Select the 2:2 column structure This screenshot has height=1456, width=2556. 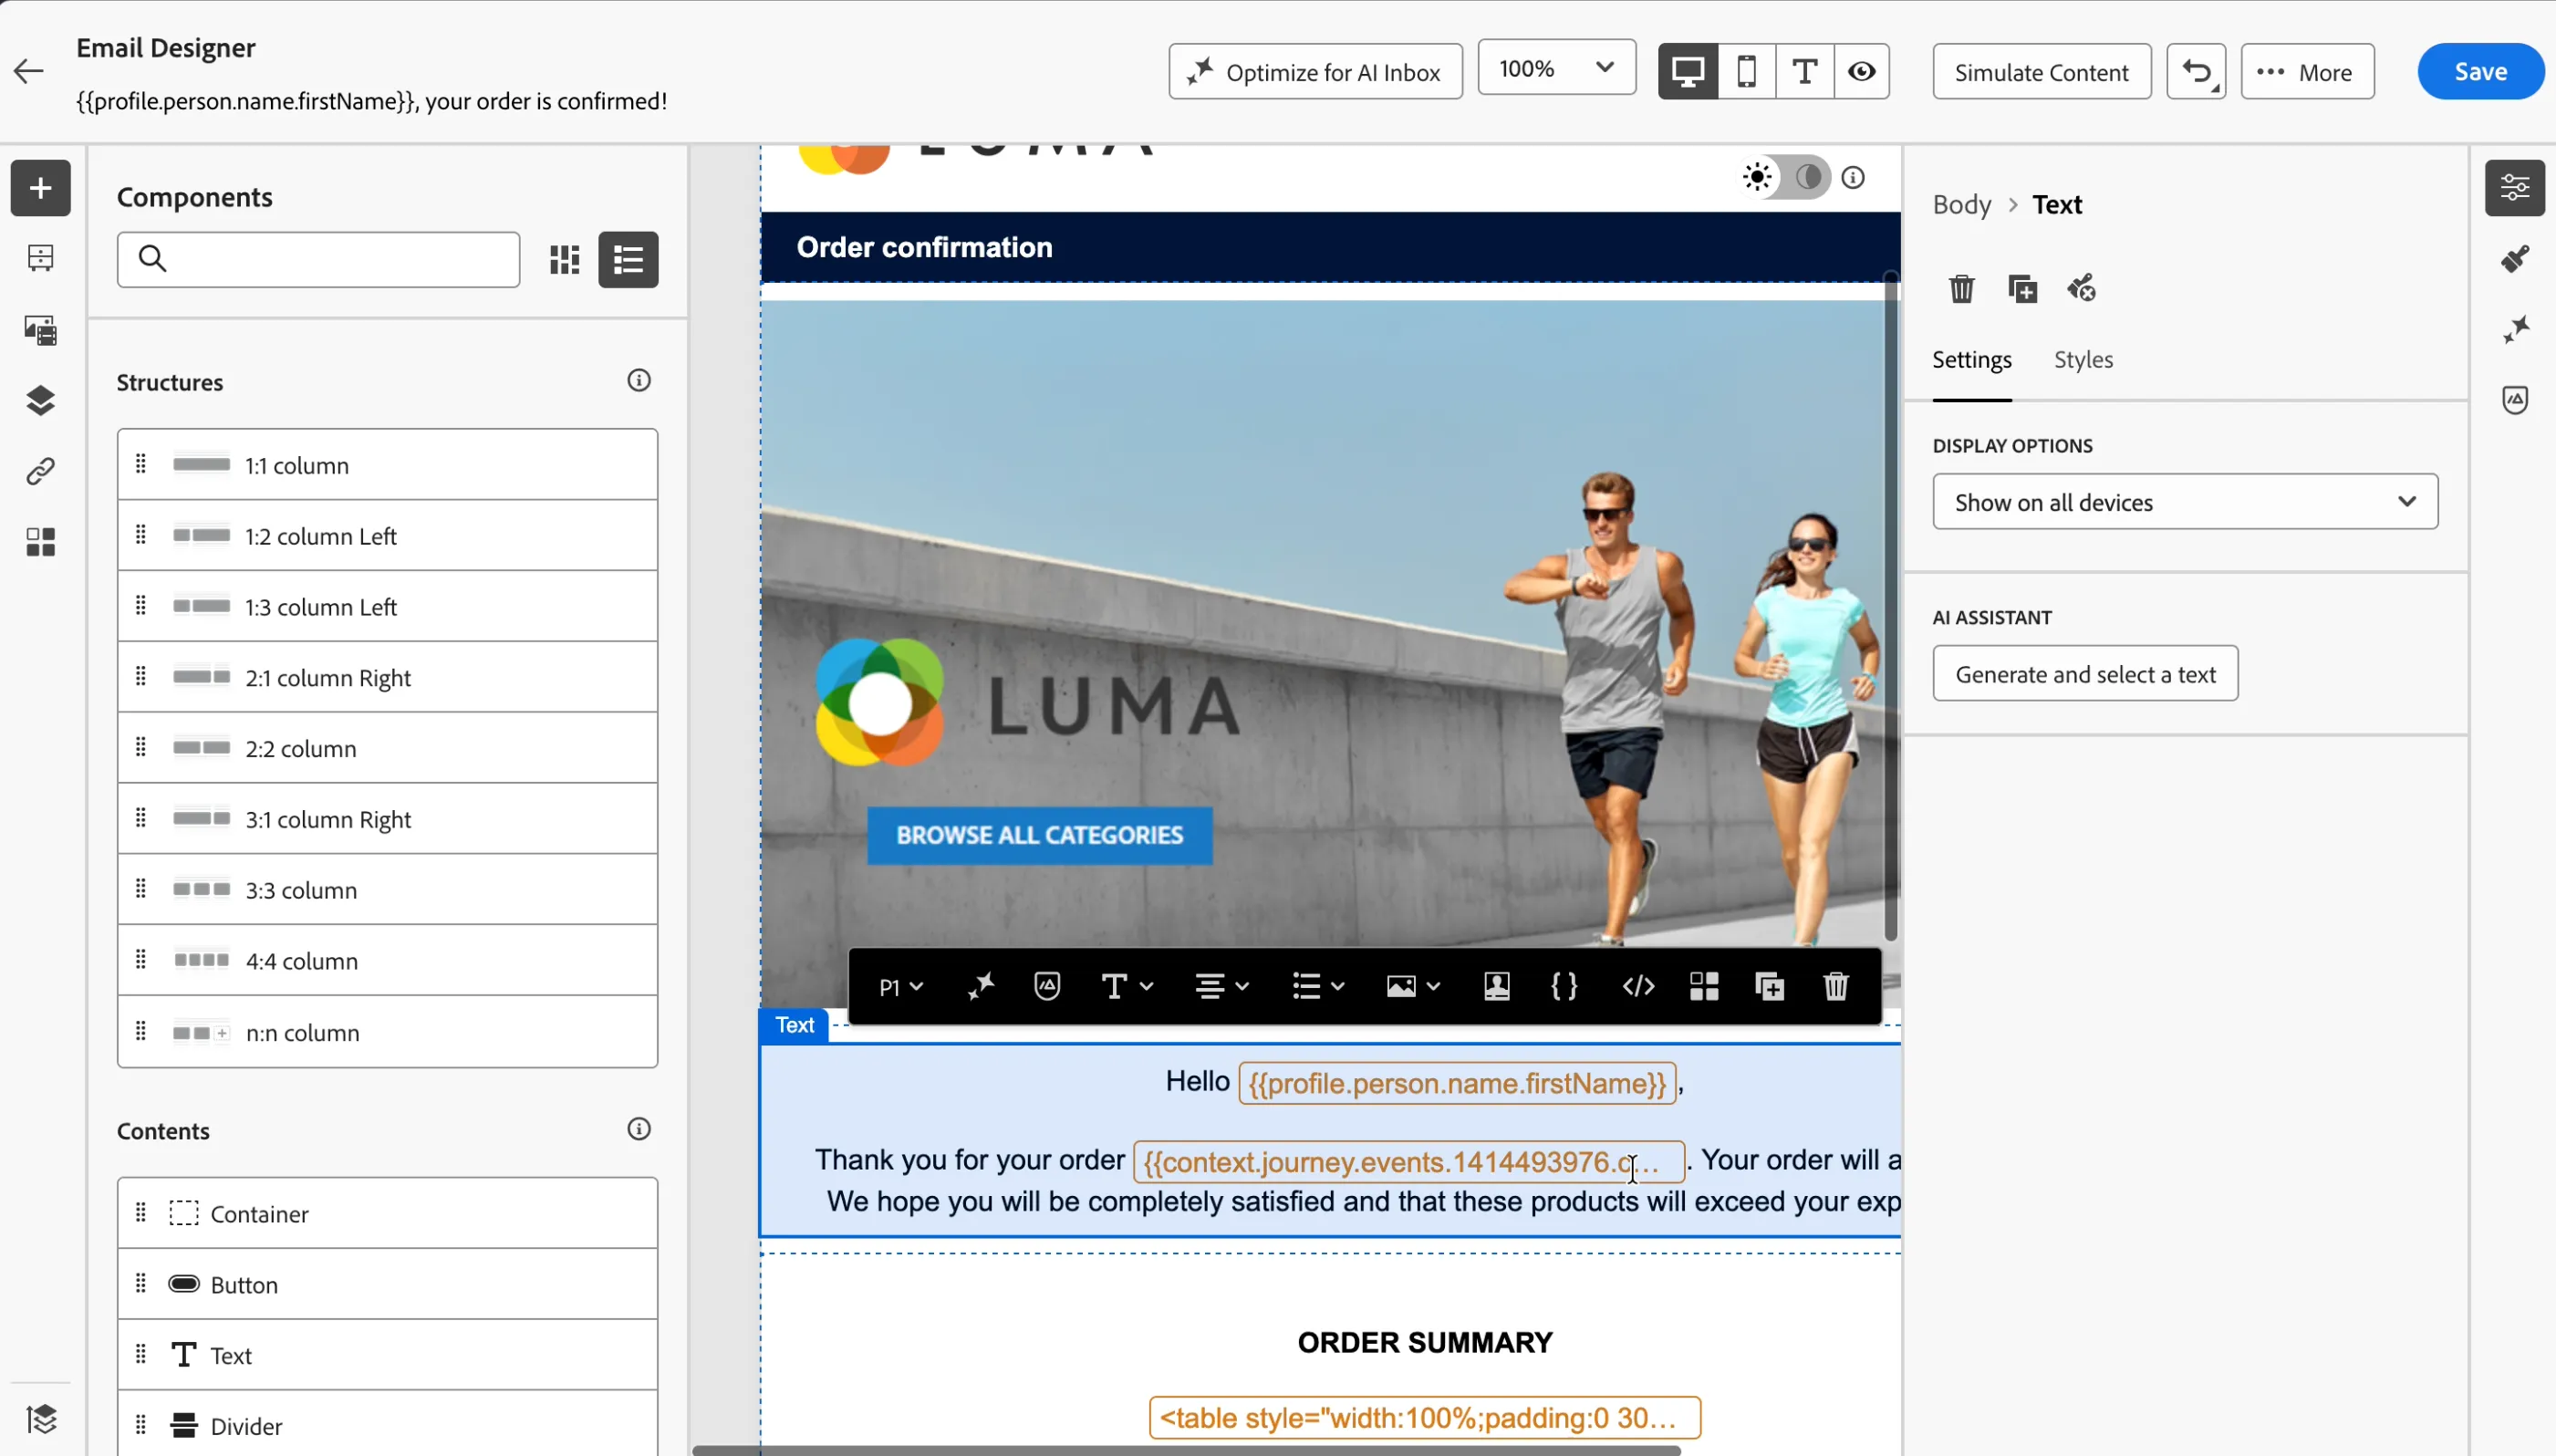click(387, 748)
